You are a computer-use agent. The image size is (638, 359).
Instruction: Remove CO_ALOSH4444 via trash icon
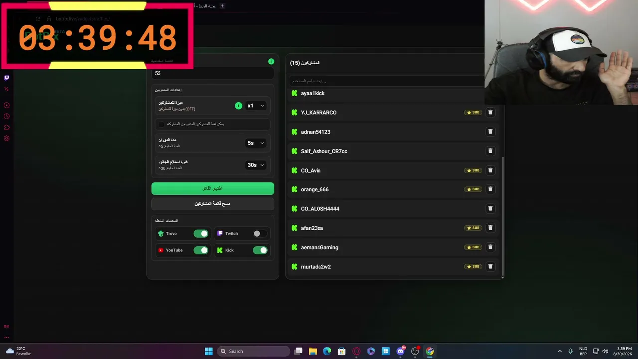(x=490, y=208)
